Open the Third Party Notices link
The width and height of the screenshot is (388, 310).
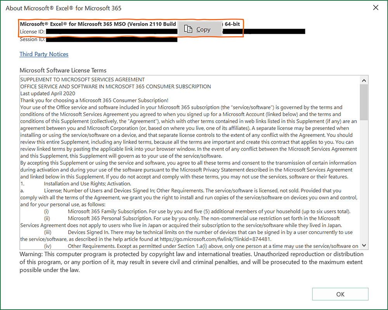click(x=44, y=54)
